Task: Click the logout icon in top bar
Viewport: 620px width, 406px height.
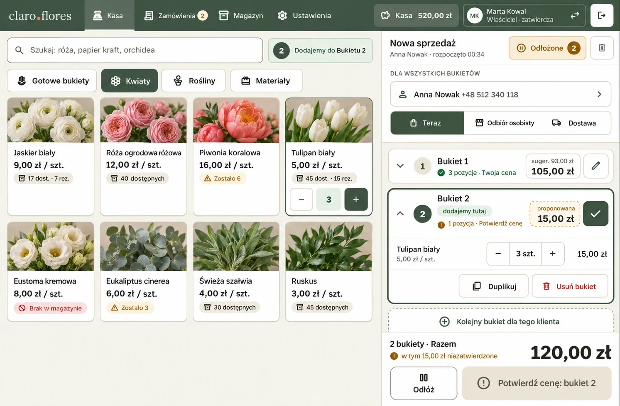Action: click(x=602, y=15)
